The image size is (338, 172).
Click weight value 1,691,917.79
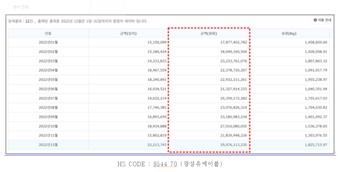(x=316, y=70)
